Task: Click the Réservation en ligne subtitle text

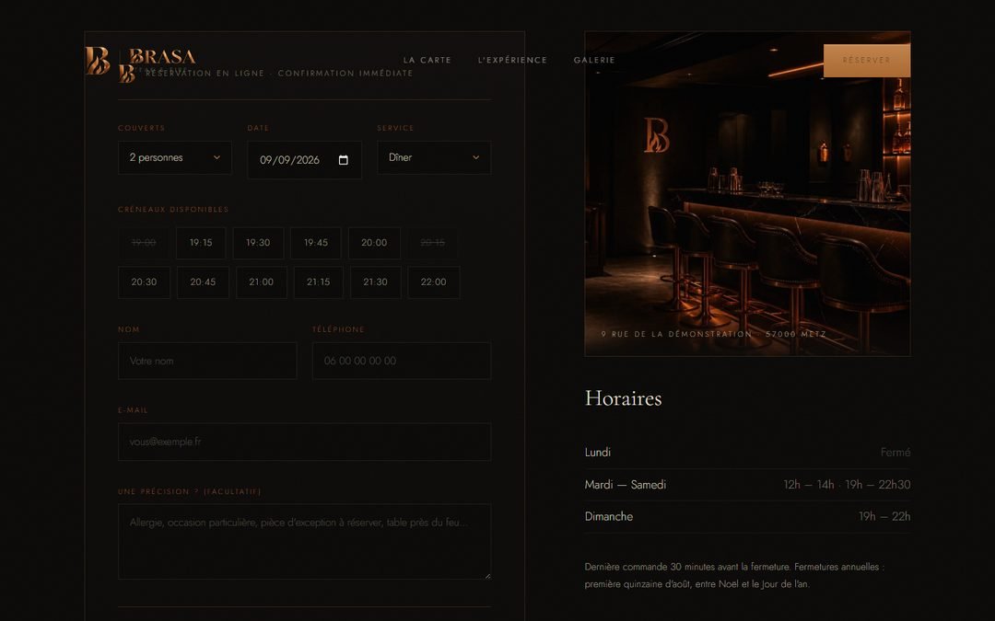Action: tap(279, 74)
